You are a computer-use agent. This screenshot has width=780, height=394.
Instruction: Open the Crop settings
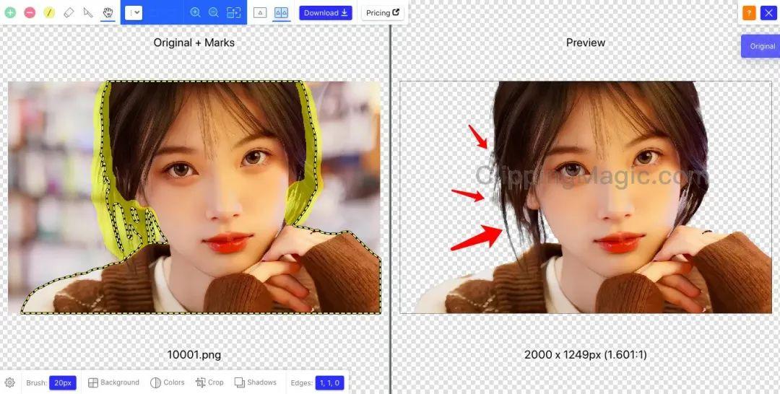coord(209,382)
